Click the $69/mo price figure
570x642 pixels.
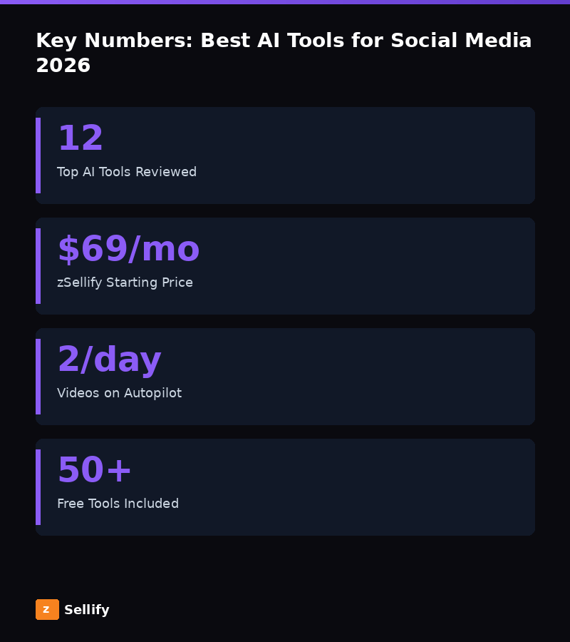pos(128,250)
